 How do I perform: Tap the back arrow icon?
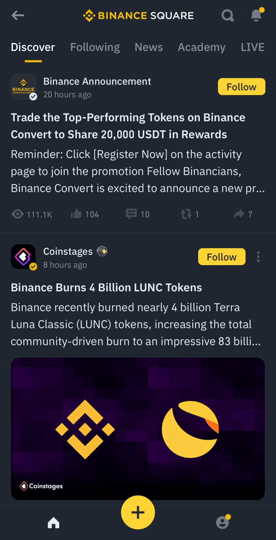click(18, 15)
